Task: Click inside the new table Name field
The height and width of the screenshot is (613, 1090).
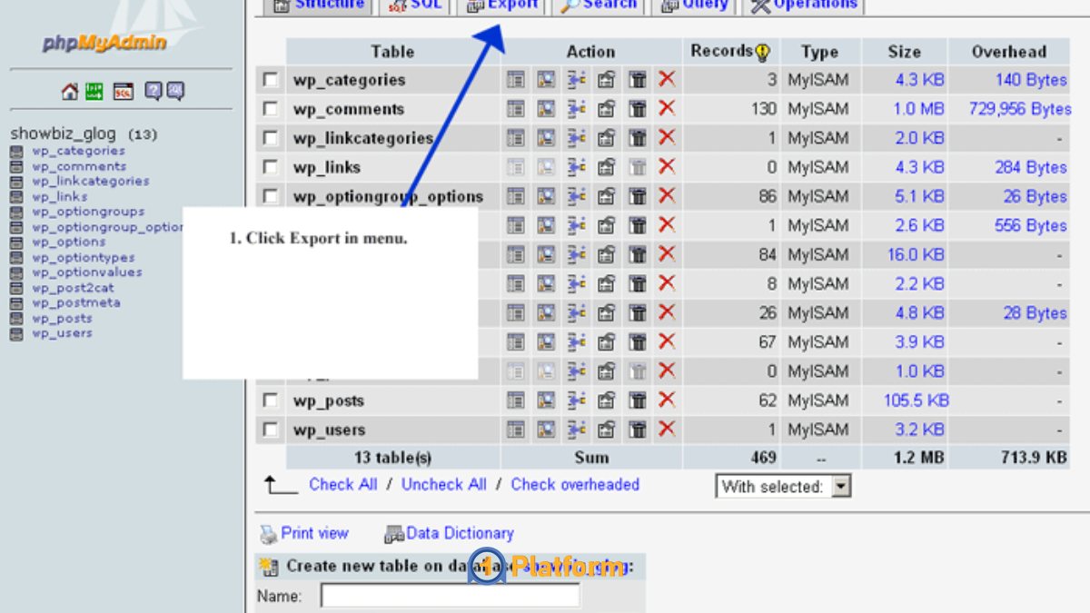Action: [450, 595]
